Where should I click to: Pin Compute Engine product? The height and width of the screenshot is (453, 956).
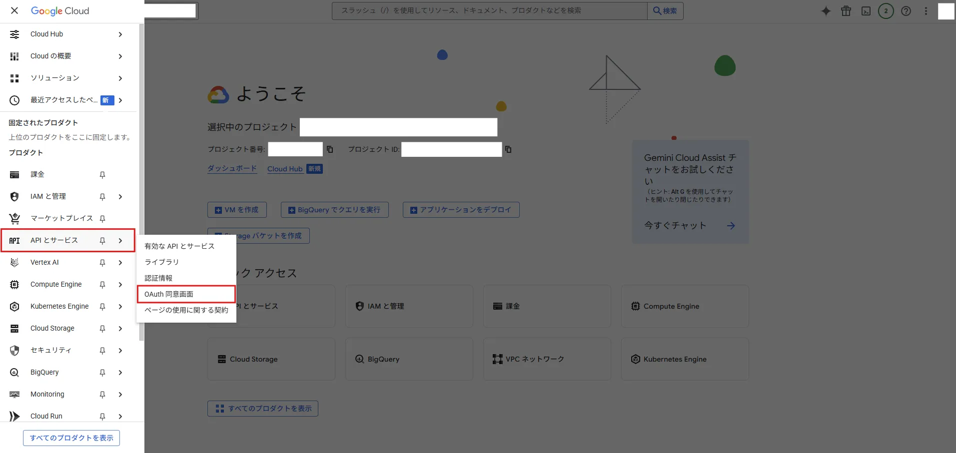click(x=102, y=285)
